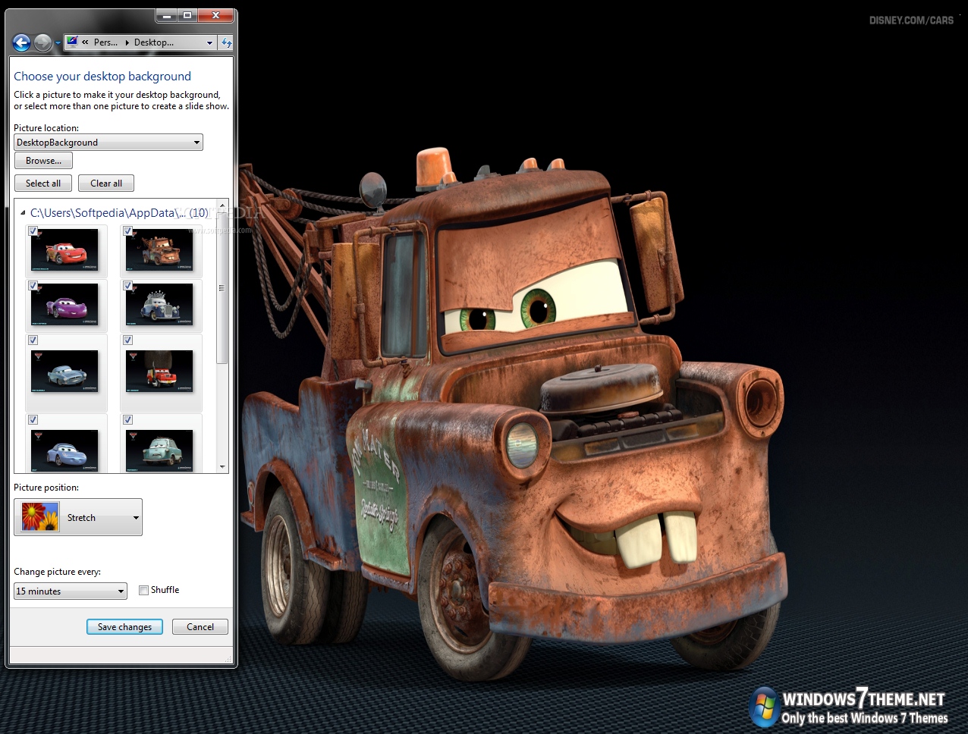Uncheck the purple car wallpaper checkbox
The width and height of the screenshot is (968, 734).
[33, 286]
